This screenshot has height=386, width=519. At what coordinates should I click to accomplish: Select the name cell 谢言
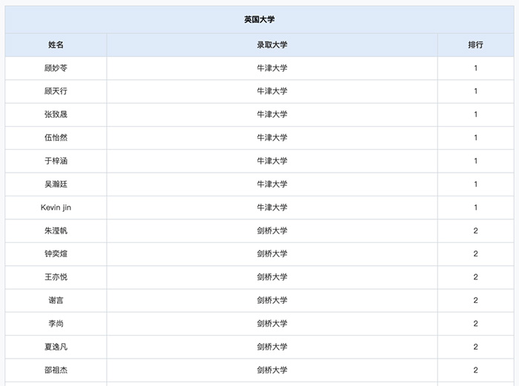tap(56, 300)
